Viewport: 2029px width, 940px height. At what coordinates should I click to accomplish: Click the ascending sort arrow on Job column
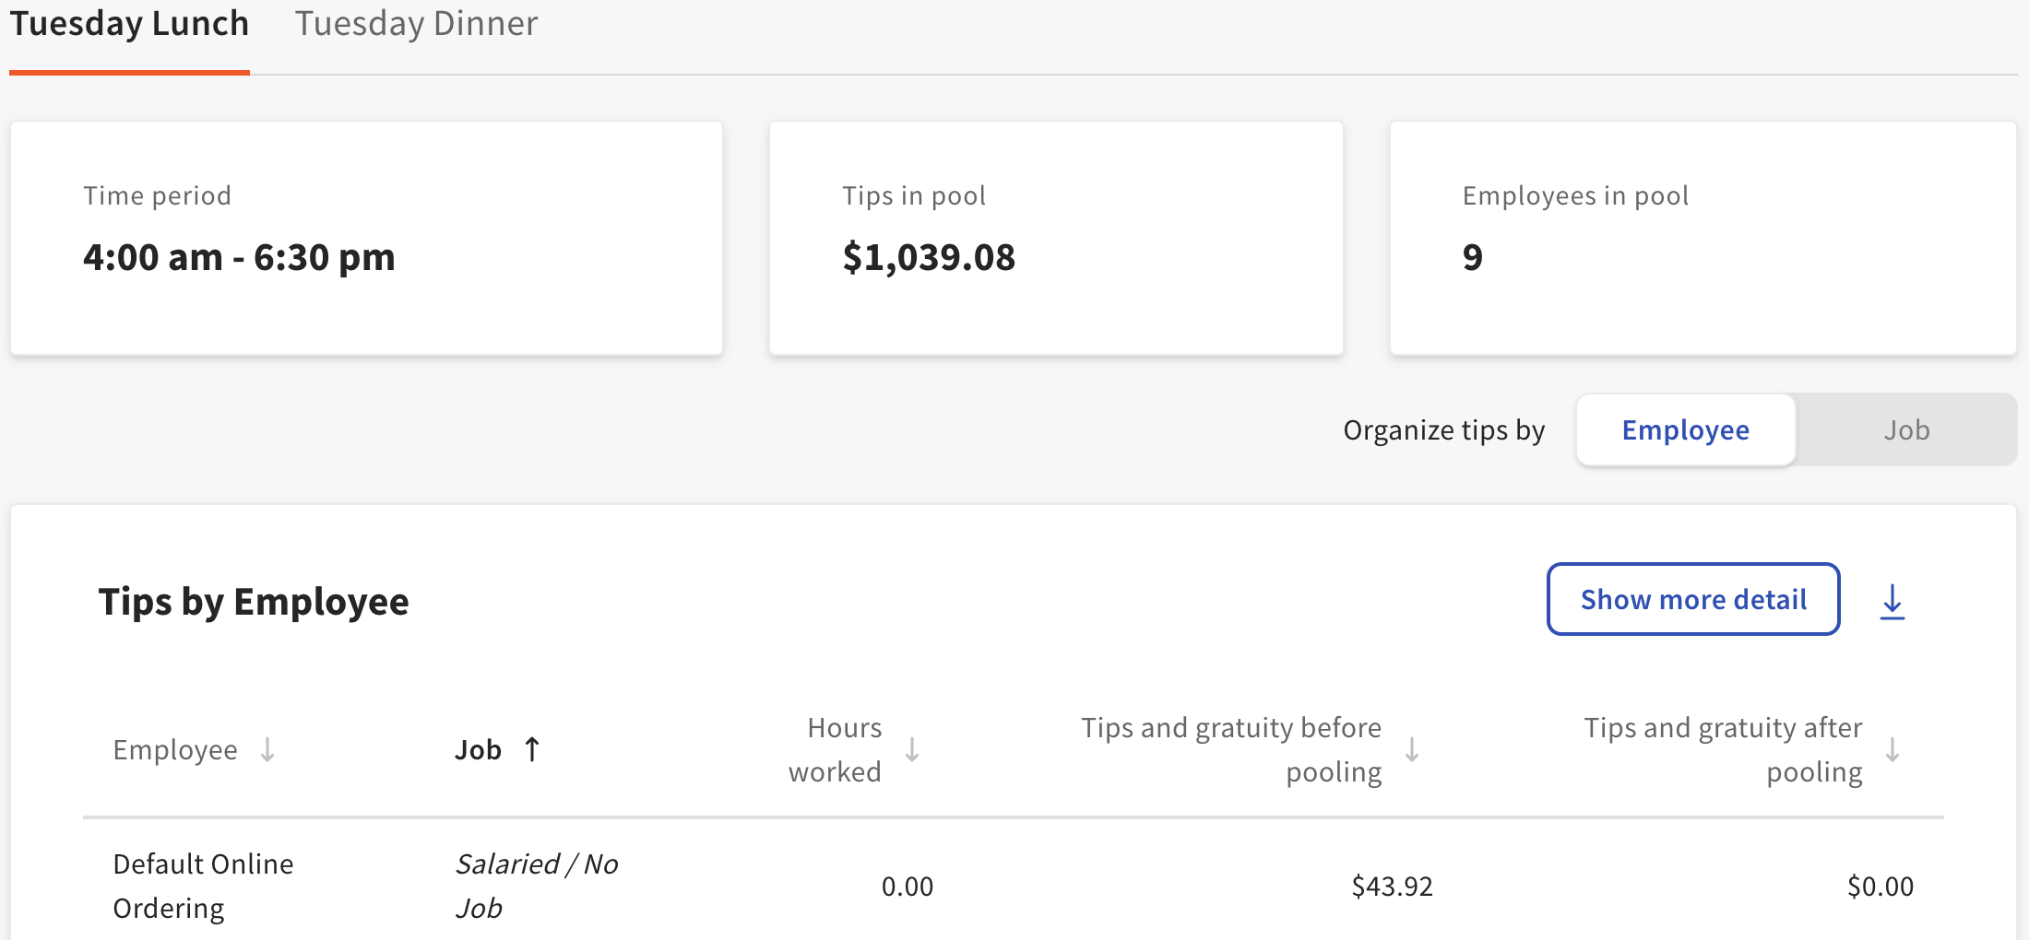(533, 749)
